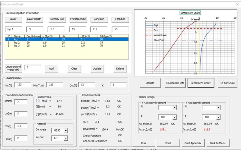The image size is (242, 150).
Task: Open the Y Axis Fi dropdown
Action: pyautogui.click(x=218, y=107)
